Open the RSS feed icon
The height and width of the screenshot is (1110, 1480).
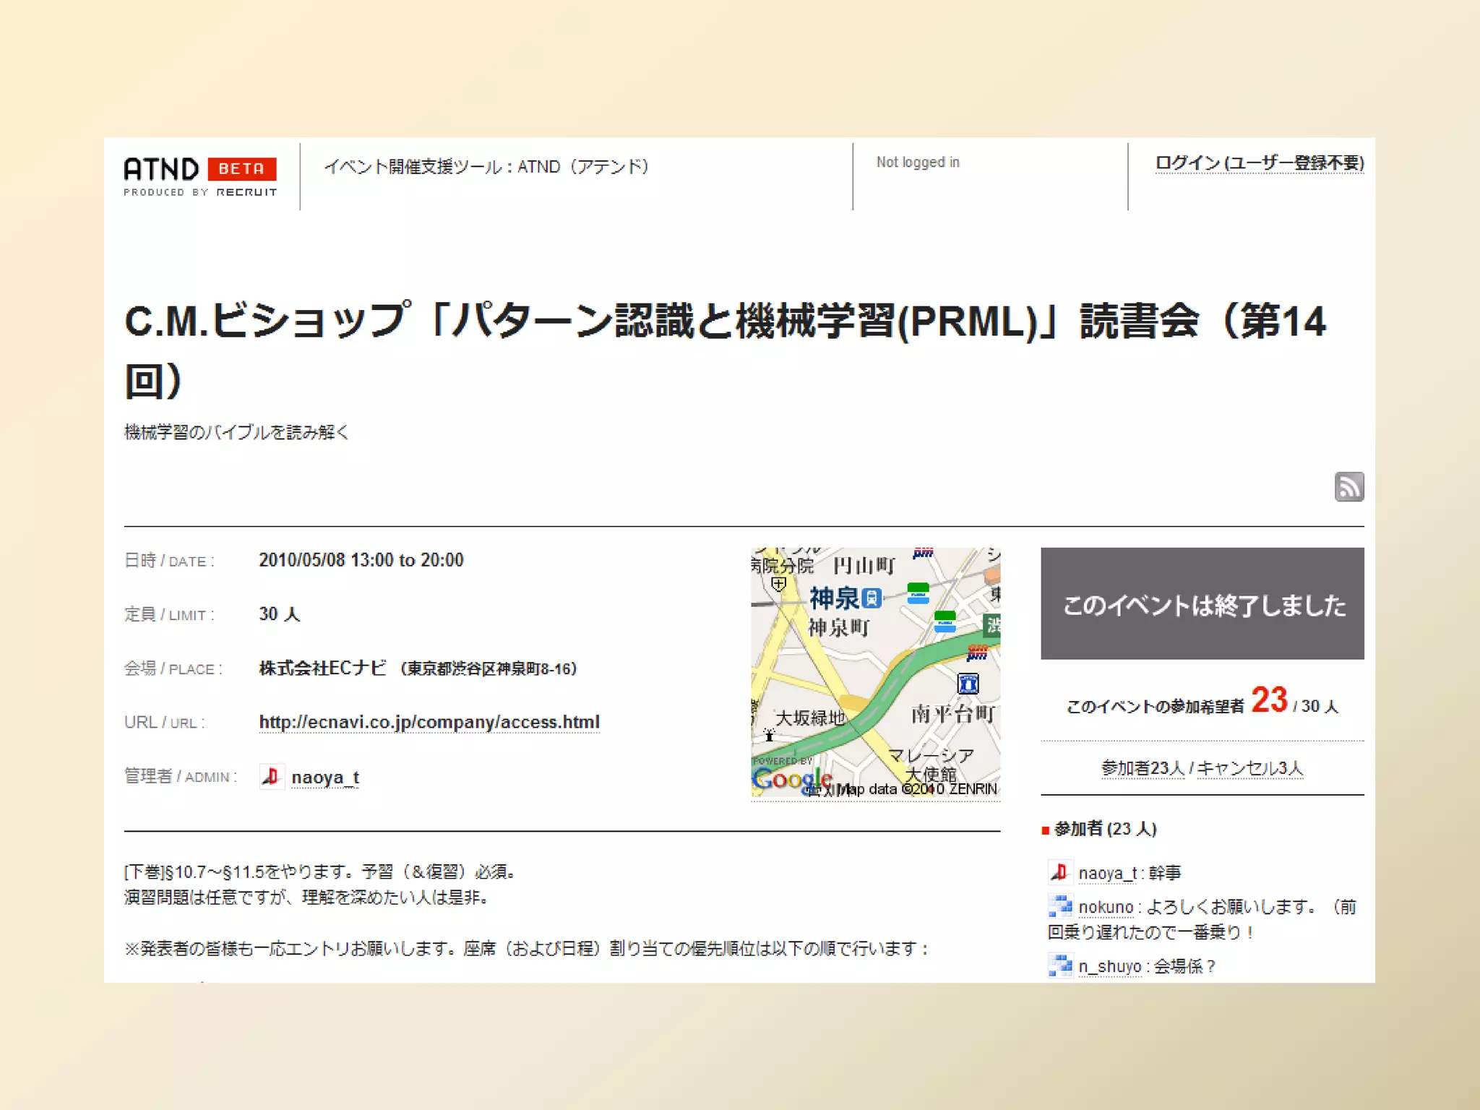click(1348, 486)
